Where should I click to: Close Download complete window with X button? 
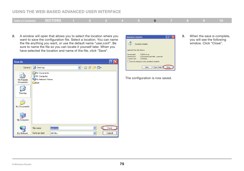pos(173,37)
